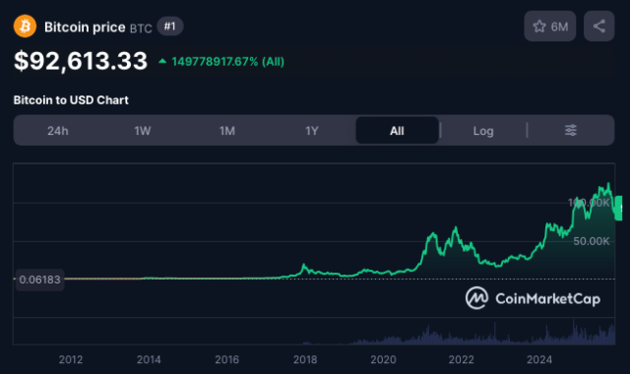The image size is (630, 374).
Task: Click the 50.00K y-axis label
Action: [x=591, y=241]
